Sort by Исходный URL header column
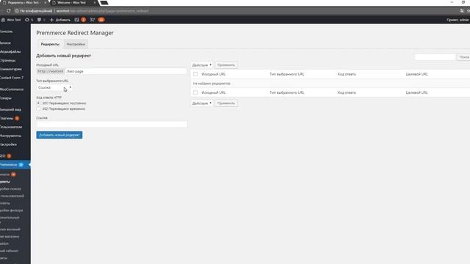The image size is (470, 264). pos(214,74)
